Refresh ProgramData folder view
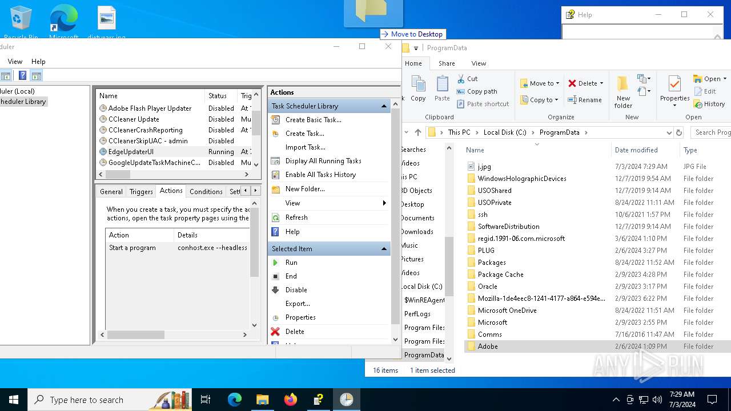This screenshot has width=731, height=411. click(x=679, y=132)
